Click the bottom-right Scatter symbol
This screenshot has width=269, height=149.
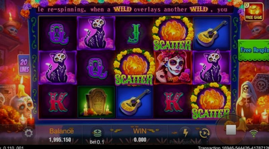click(211, 101)
